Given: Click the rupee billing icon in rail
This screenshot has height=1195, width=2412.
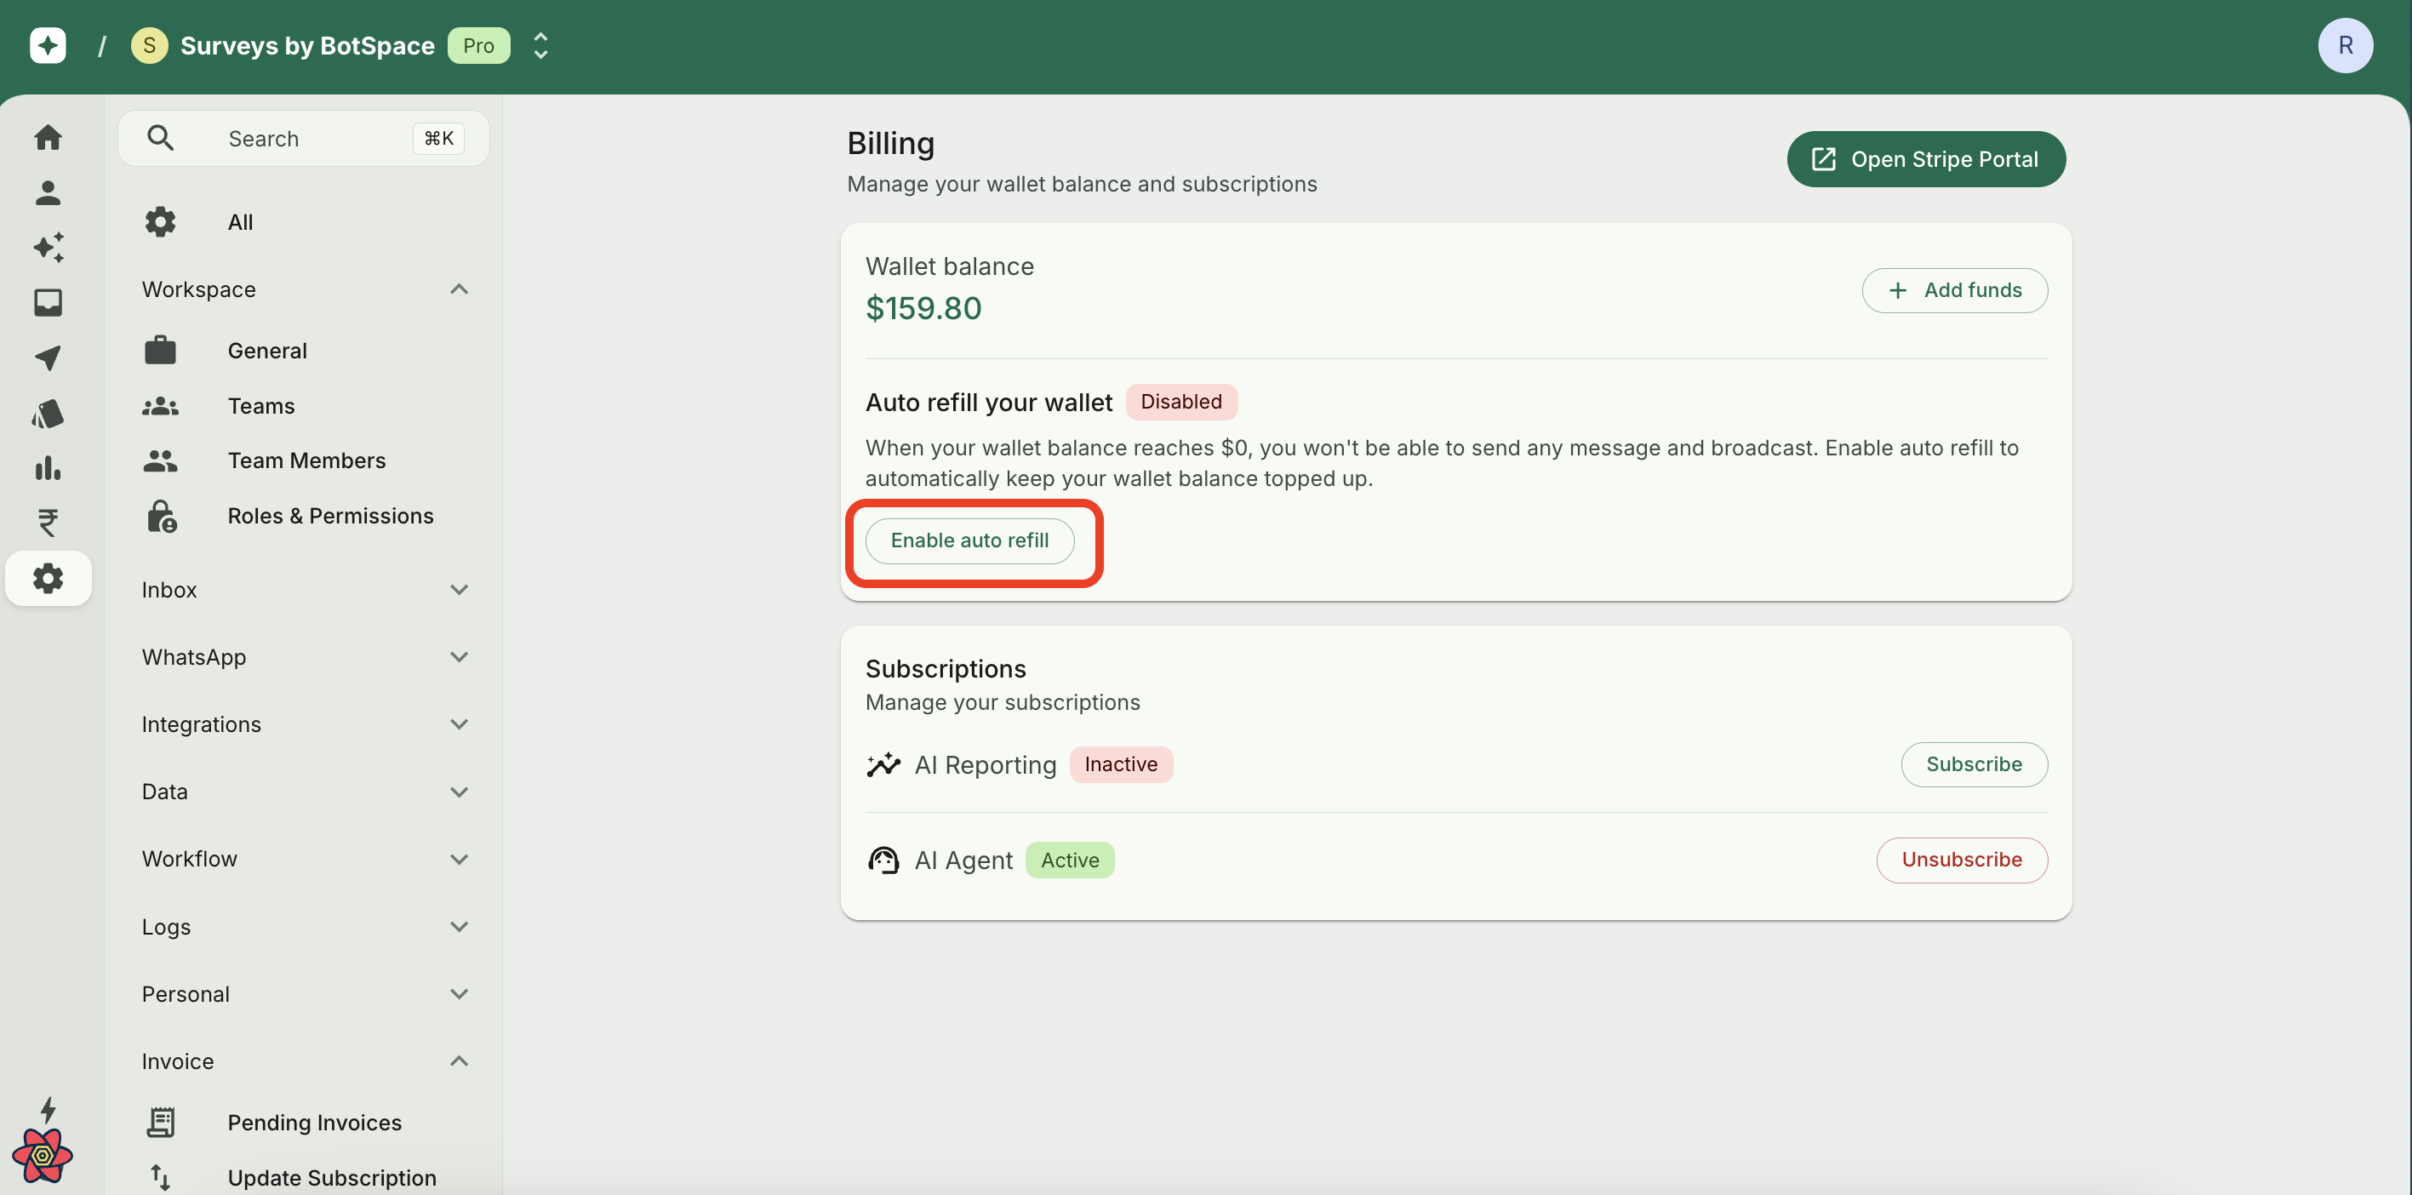Looking at the screenshot, I should (x=48, y=523).
